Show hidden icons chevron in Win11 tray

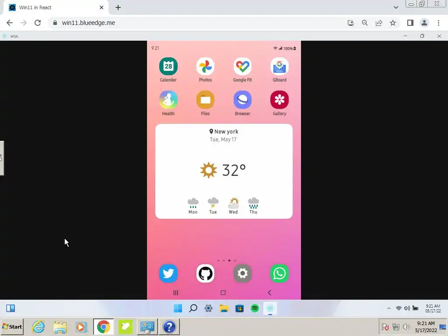389,308
